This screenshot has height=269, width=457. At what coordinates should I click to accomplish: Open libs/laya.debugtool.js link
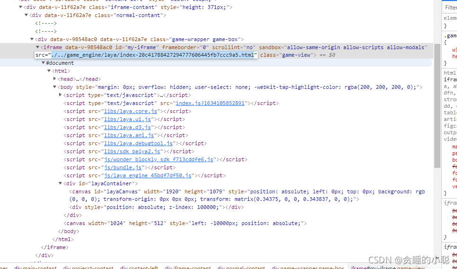[139, 143]
